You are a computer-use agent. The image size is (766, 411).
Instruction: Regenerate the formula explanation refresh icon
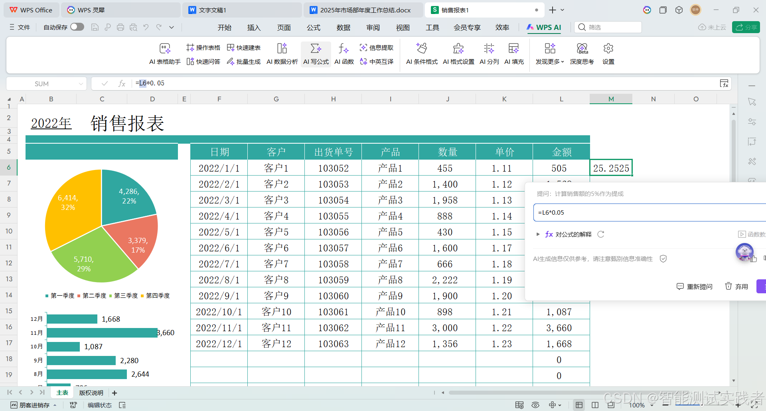point(601,234)
